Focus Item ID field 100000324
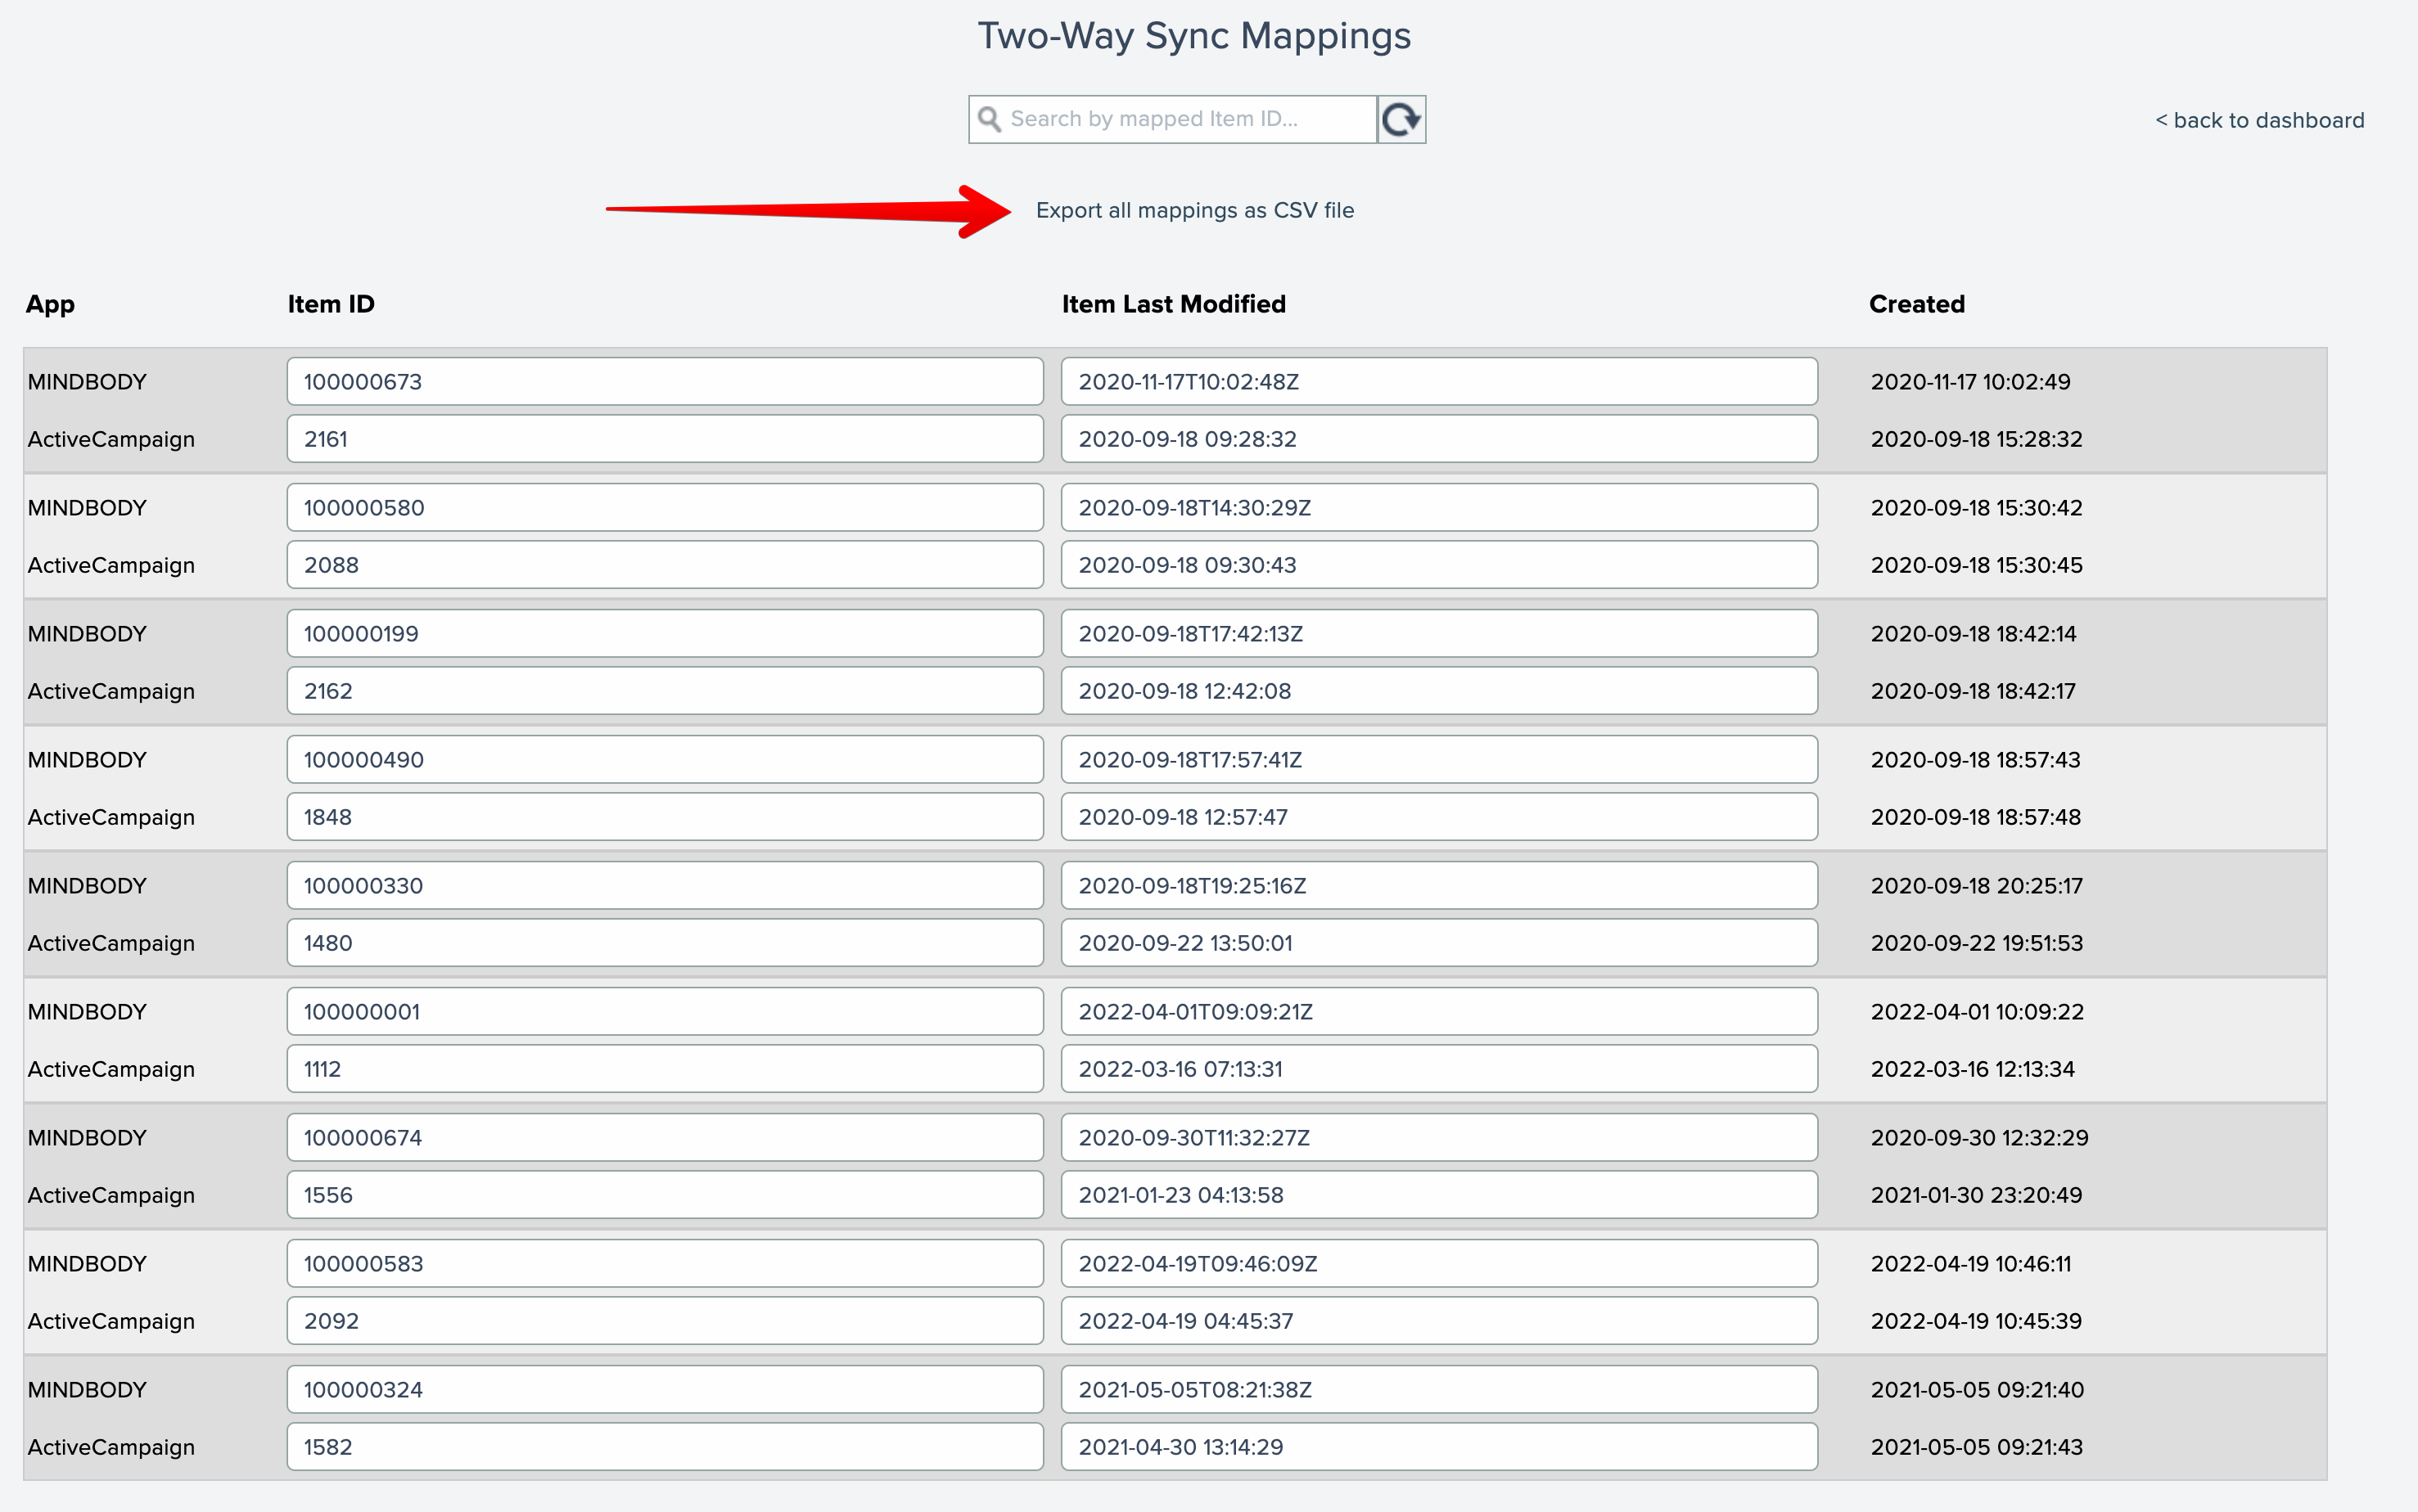 click(665, 1390)
